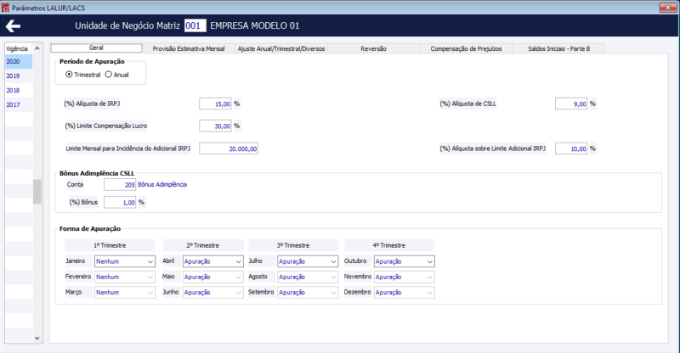Open the Setembro dropdown
Screen dimensions: 680x353
coord(308,293)
